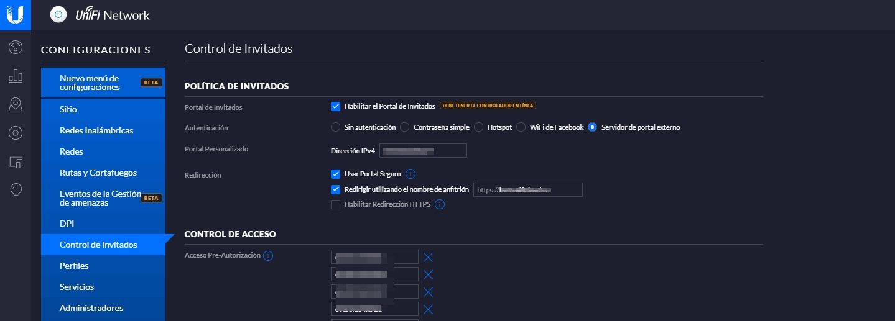895x321 pixels.
Task: Remove the first pre-authorization entry
Action: click(428, 257)
